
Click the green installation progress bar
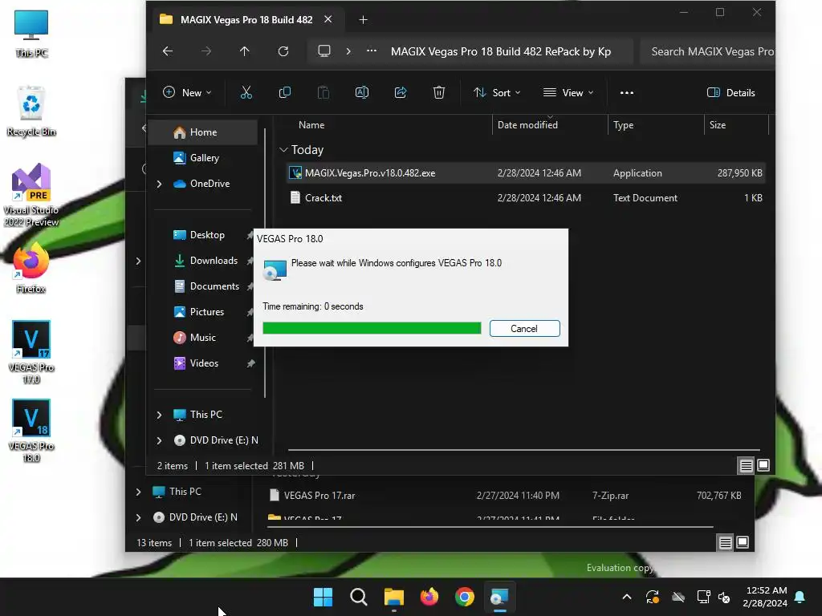372,328
